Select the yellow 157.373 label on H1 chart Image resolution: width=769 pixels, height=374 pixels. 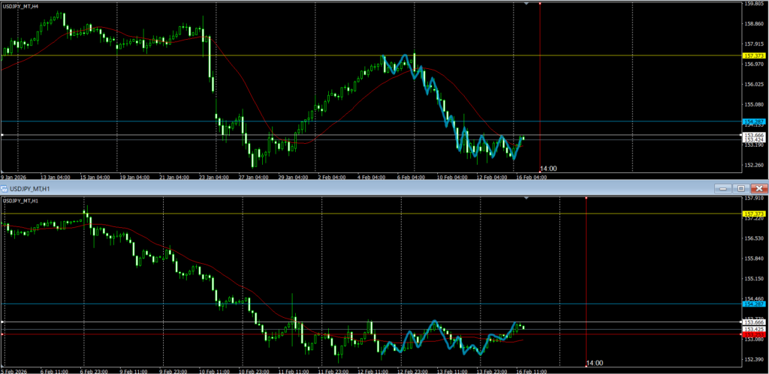pyautogui.click(x=753, y=214)
